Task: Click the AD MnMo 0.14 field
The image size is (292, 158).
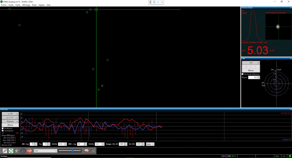Action: coord(61,144)
